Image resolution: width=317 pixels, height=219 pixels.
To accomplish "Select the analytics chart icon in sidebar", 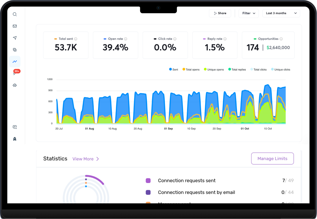I will tap(15, 62).
